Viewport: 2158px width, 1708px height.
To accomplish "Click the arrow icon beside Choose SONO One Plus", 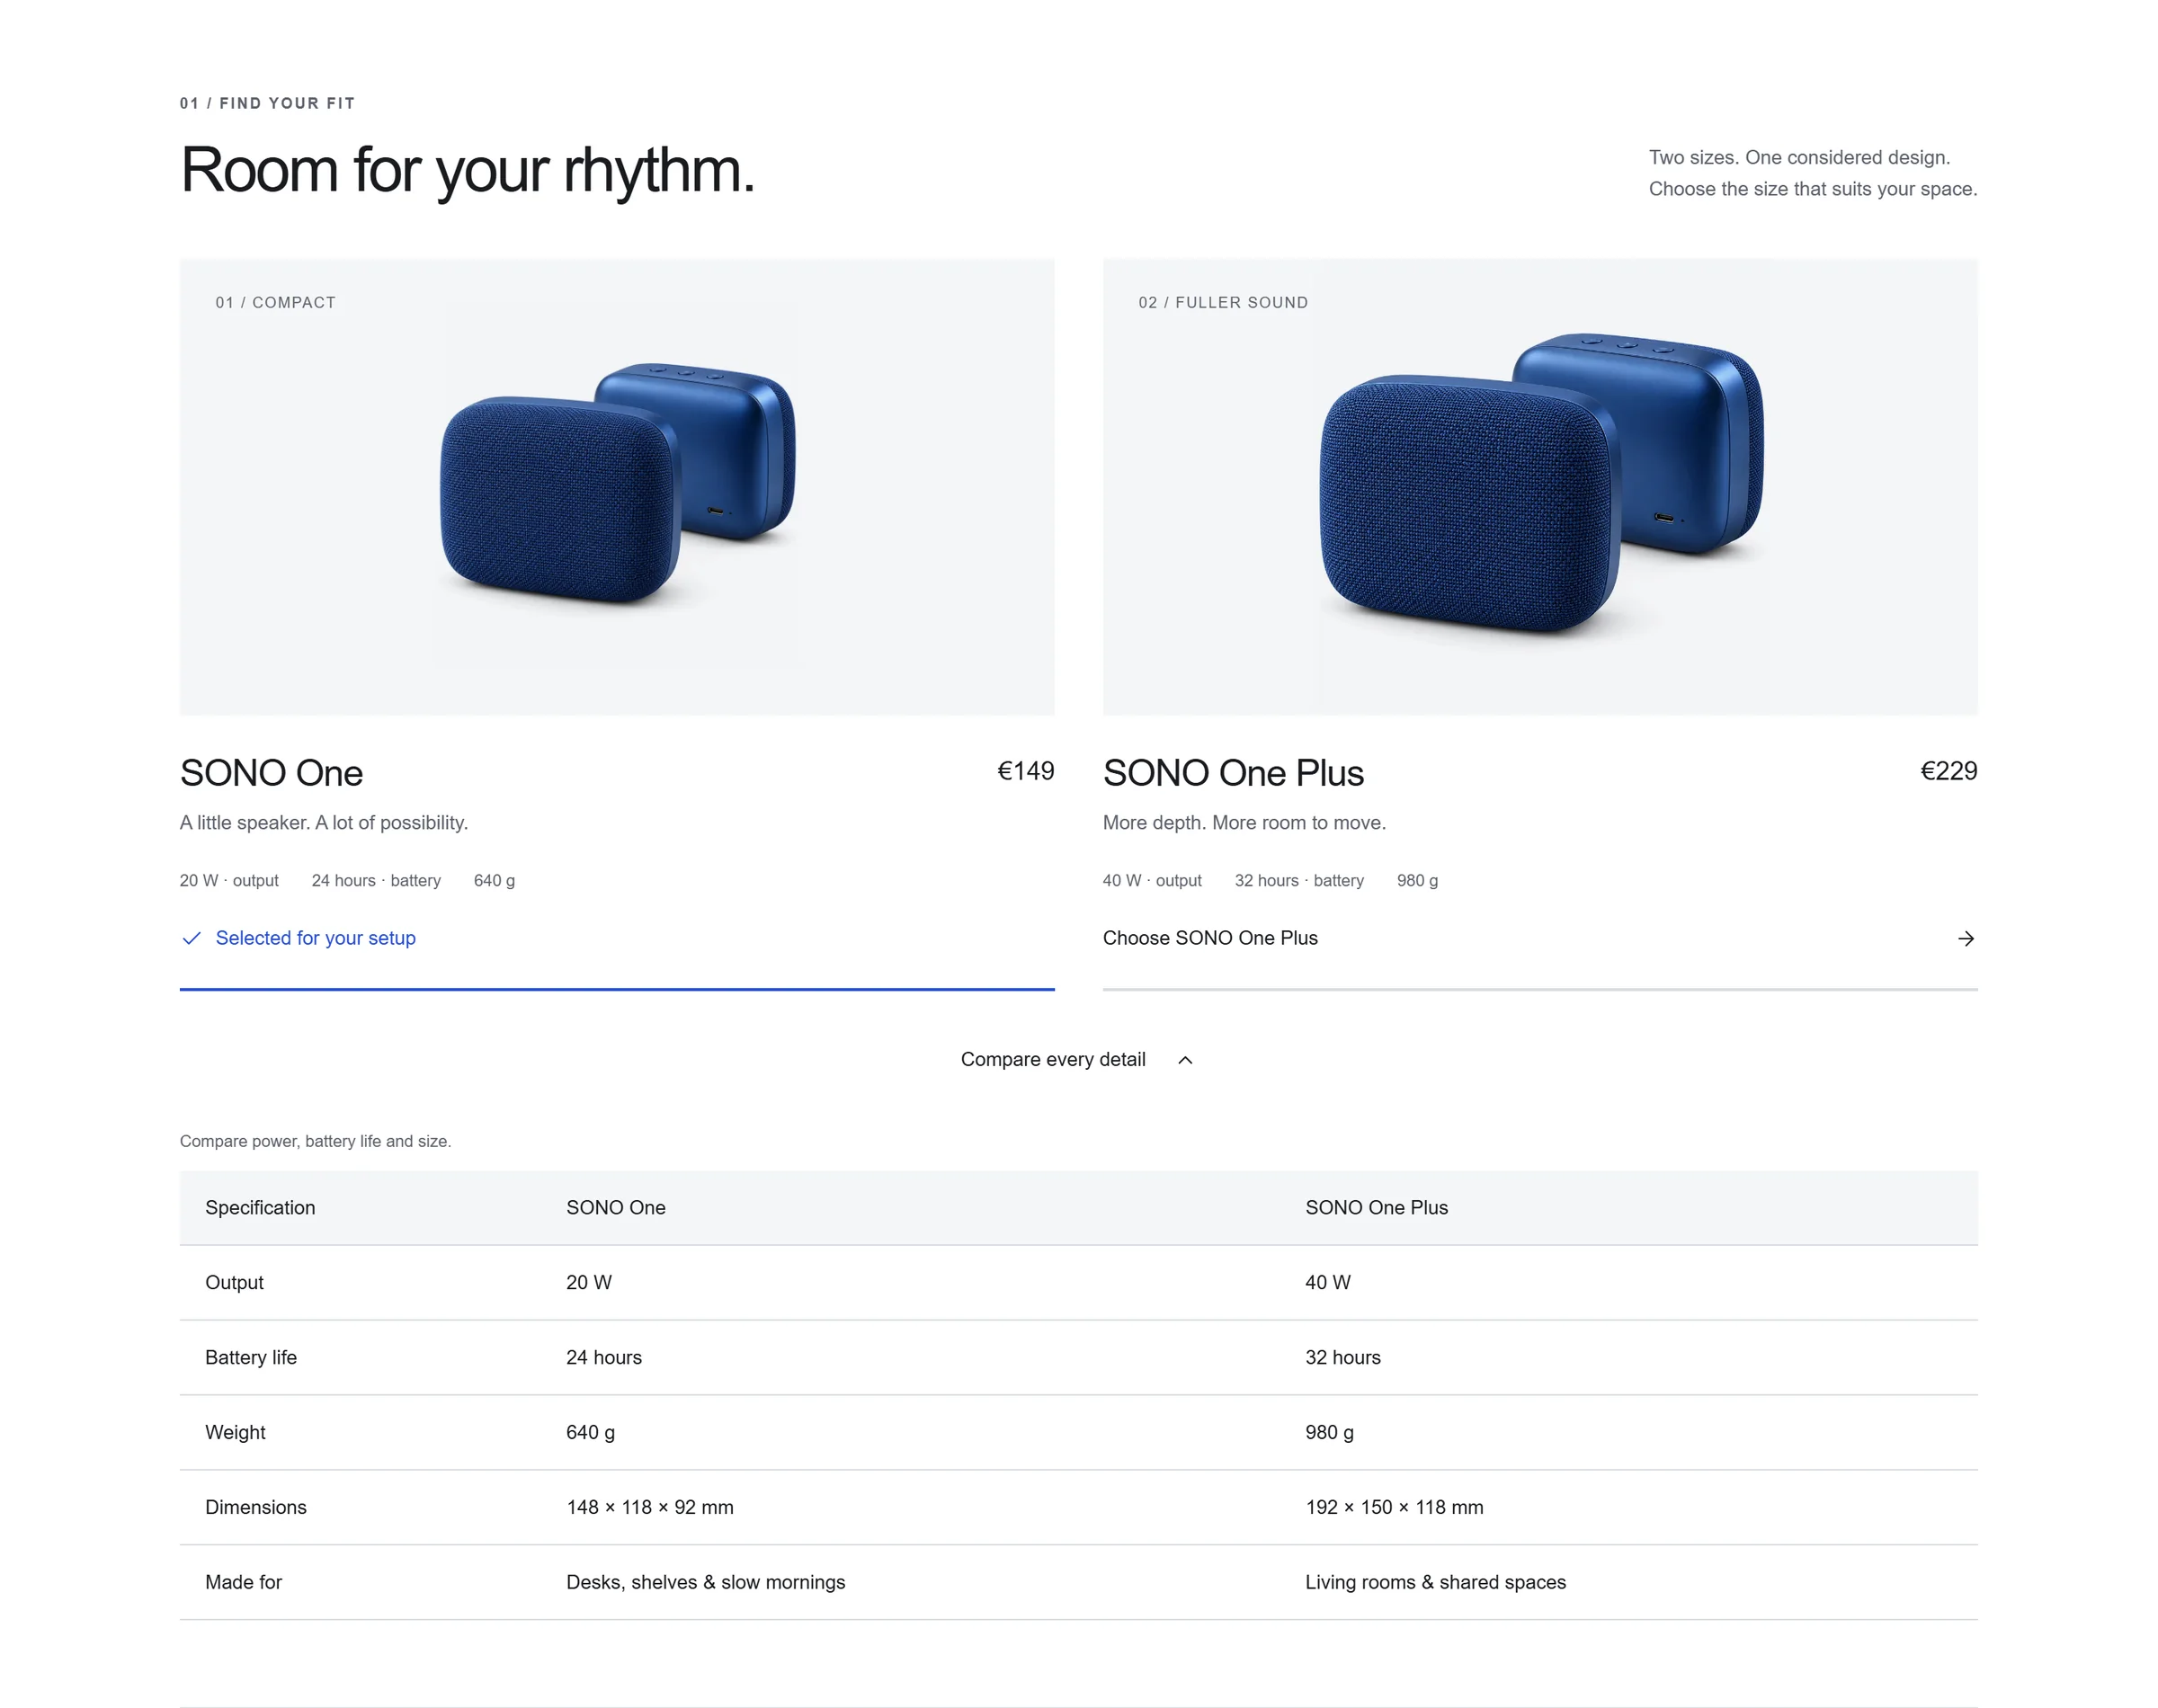I will (x=1965, y=938).
